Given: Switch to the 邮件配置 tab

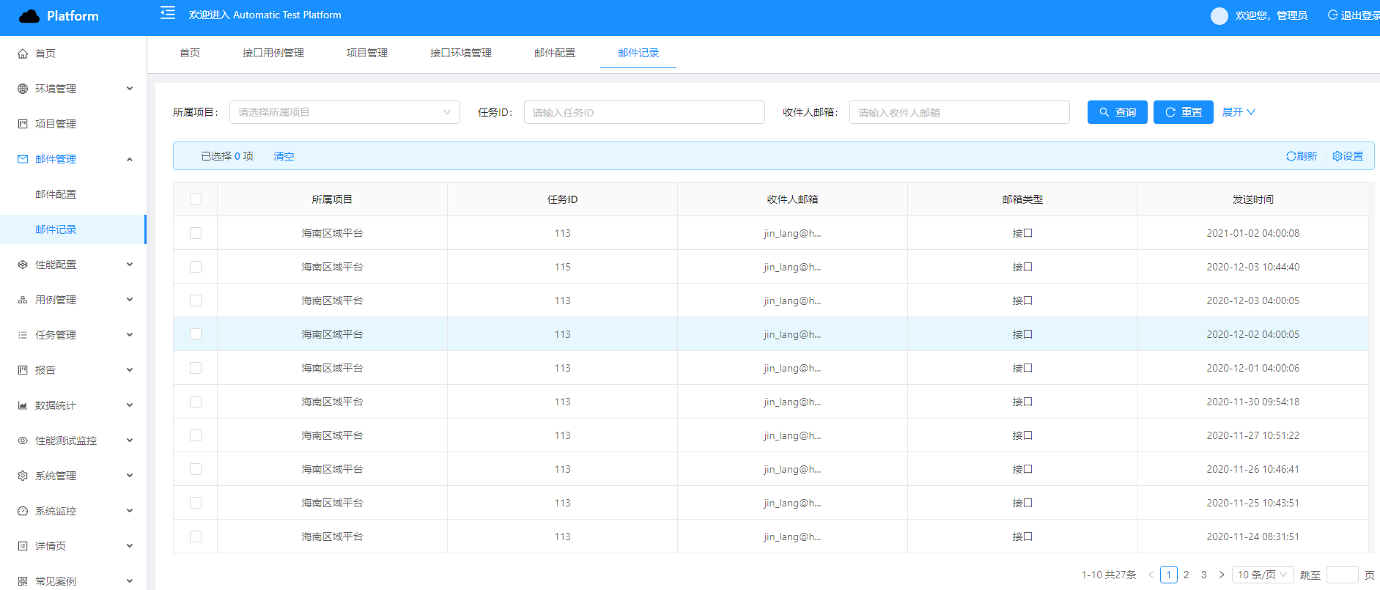Looking at the screenshot, I should click(x=555, y=53).
